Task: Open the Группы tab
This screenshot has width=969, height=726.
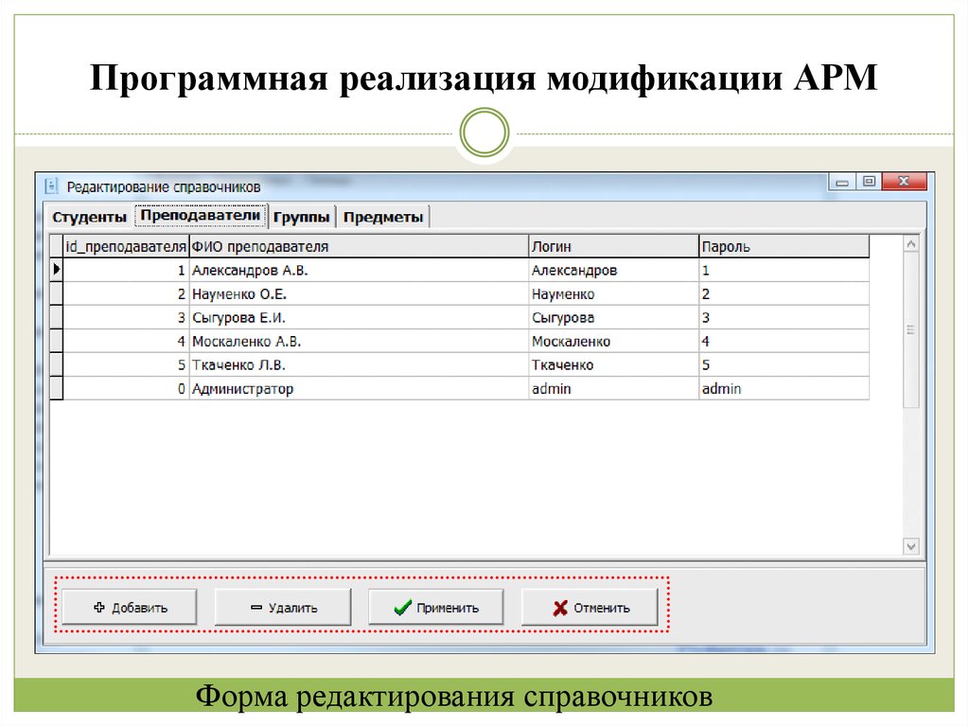Action: (x=302, y=217)
